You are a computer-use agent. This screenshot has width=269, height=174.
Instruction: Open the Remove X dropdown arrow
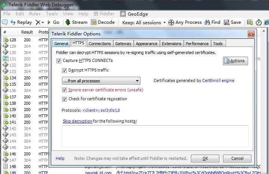pos(43,22)
